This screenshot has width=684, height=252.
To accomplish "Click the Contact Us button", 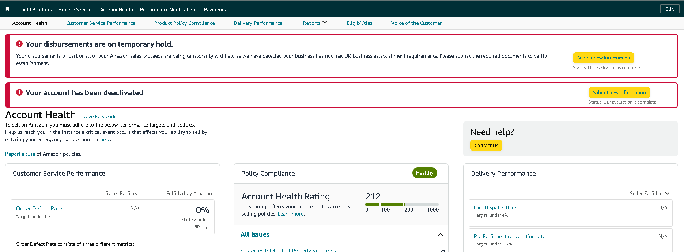I will tap(486, 145).
